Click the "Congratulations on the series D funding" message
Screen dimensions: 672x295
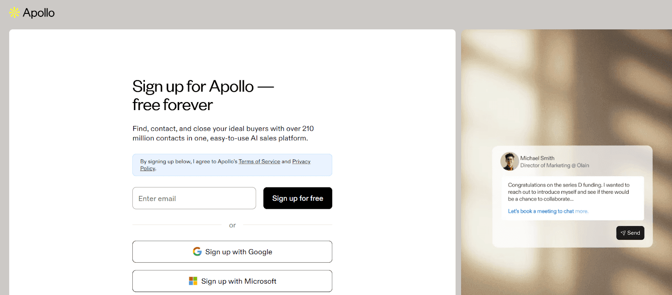[x=568, y=192]
